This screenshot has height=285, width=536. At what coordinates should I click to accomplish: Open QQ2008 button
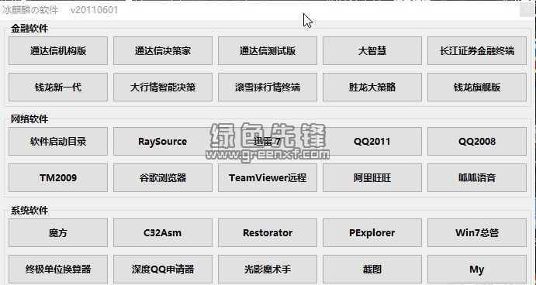pos(477,141)
